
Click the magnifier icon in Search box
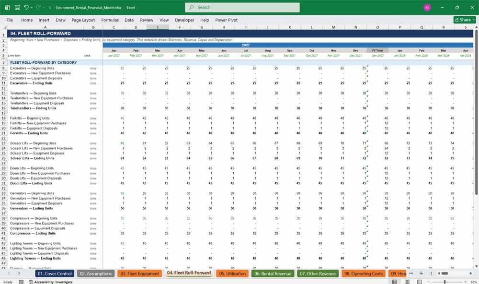coord(192,7)
